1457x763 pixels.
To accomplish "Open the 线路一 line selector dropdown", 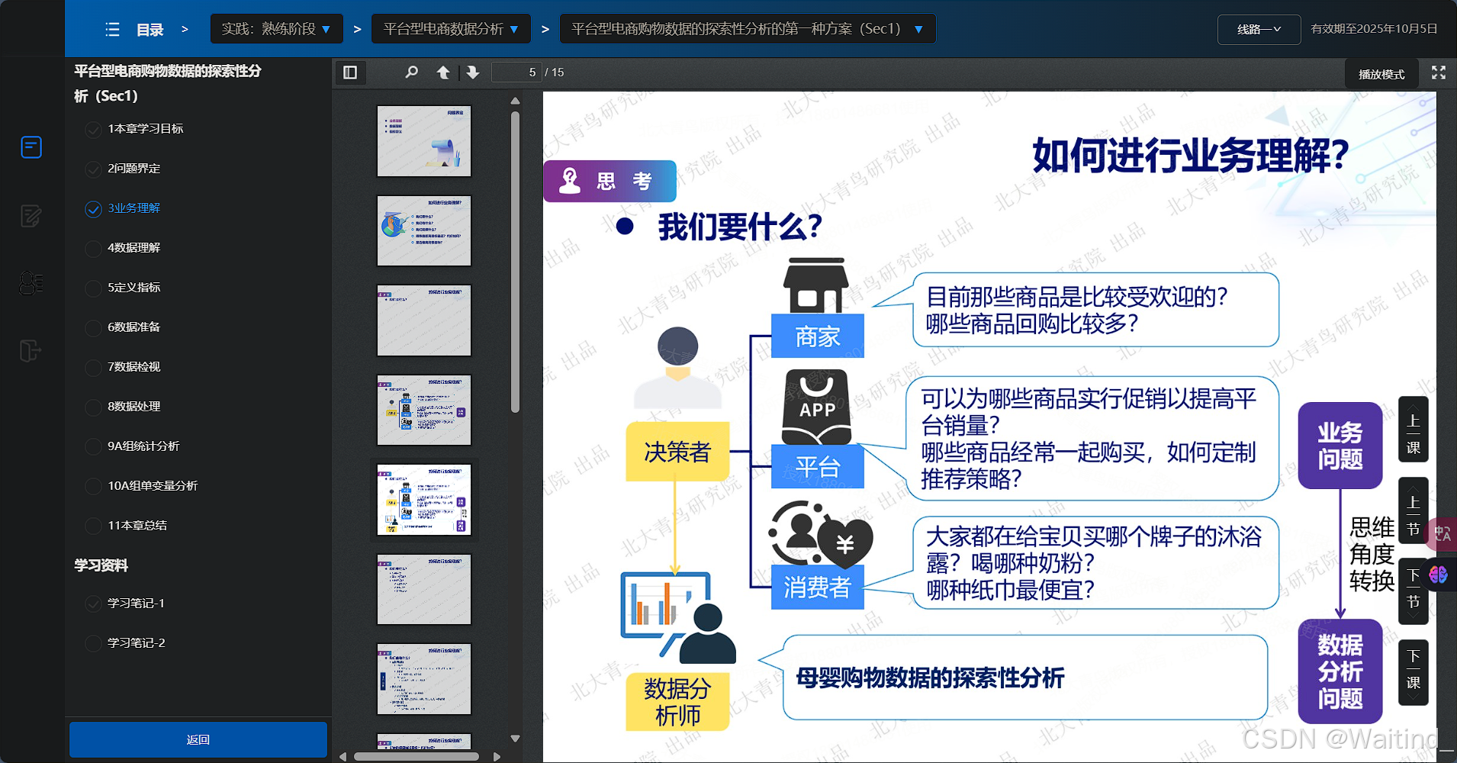I will (x=1259, y=30).
